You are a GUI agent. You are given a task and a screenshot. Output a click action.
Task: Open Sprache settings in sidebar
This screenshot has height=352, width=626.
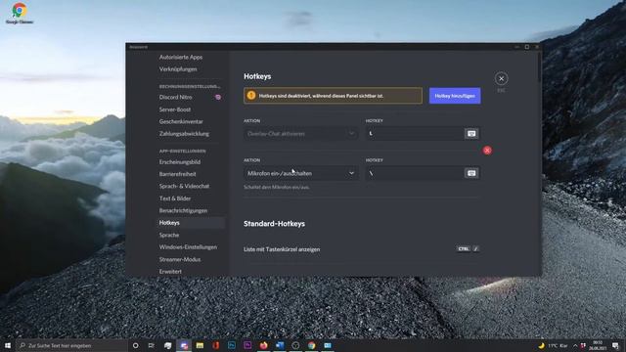(x=169, y=235)
